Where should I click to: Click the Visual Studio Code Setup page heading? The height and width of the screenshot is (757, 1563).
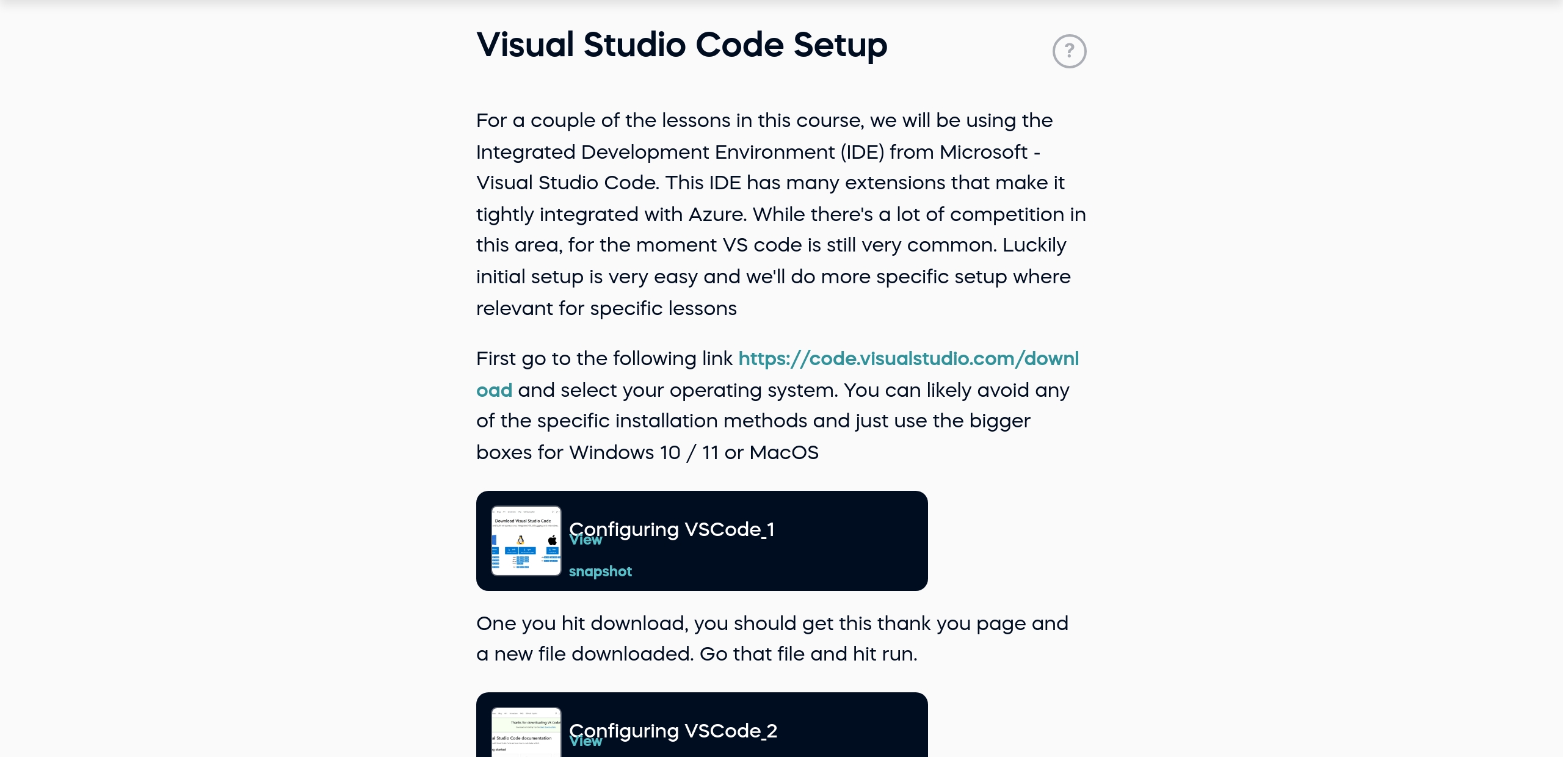point(681,44)
